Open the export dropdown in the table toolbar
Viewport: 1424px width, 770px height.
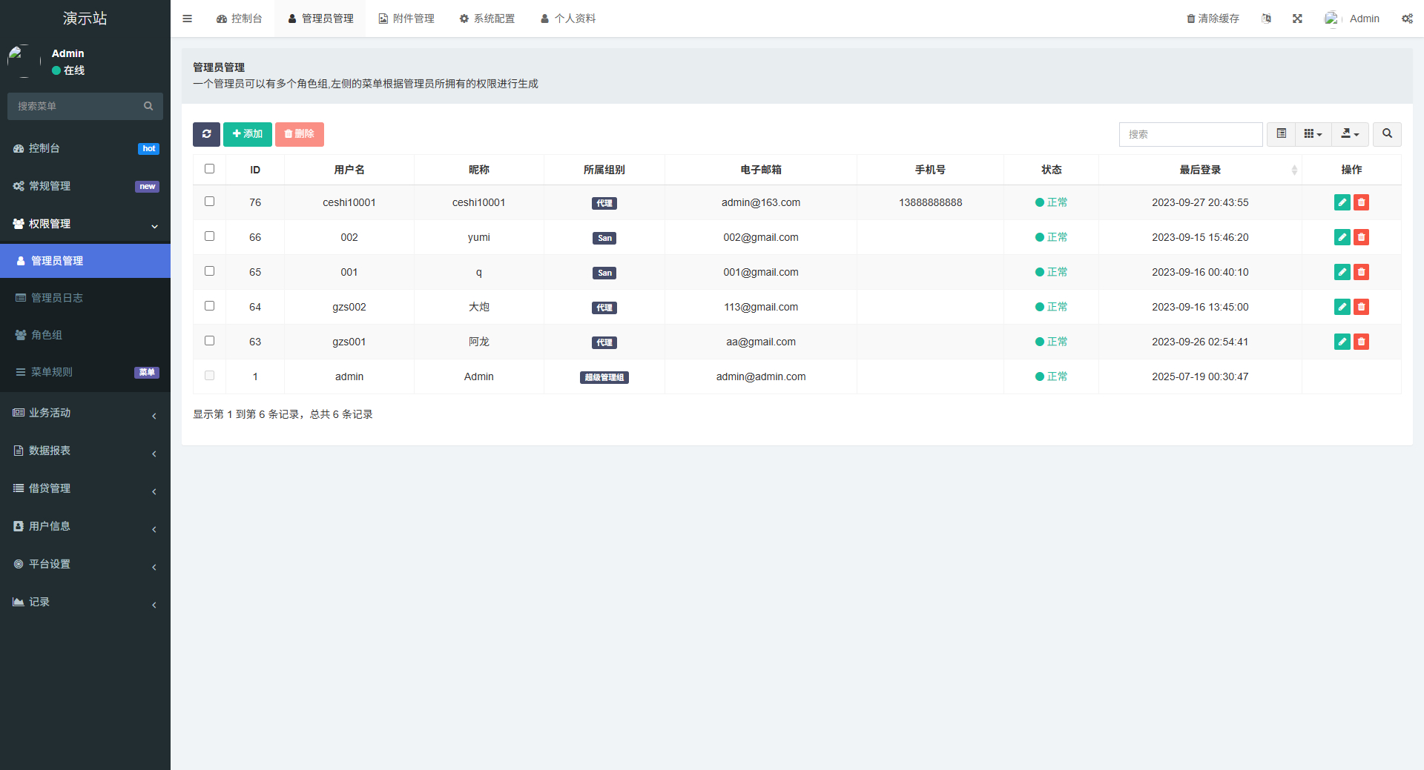pos(1350,134)
